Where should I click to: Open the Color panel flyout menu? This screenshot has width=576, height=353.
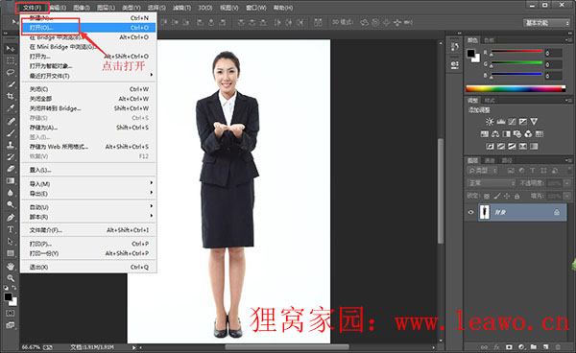(x=568, y=39)
